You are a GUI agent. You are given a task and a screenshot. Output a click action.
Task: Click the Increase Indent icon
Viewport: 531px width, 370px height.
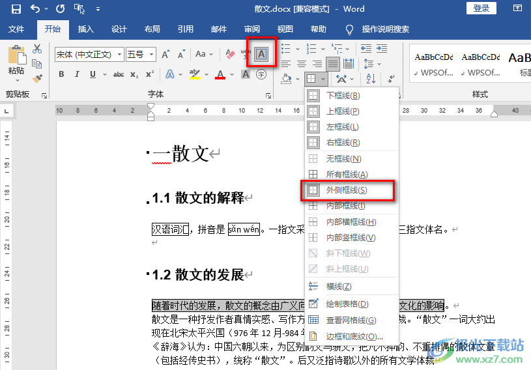382,49
